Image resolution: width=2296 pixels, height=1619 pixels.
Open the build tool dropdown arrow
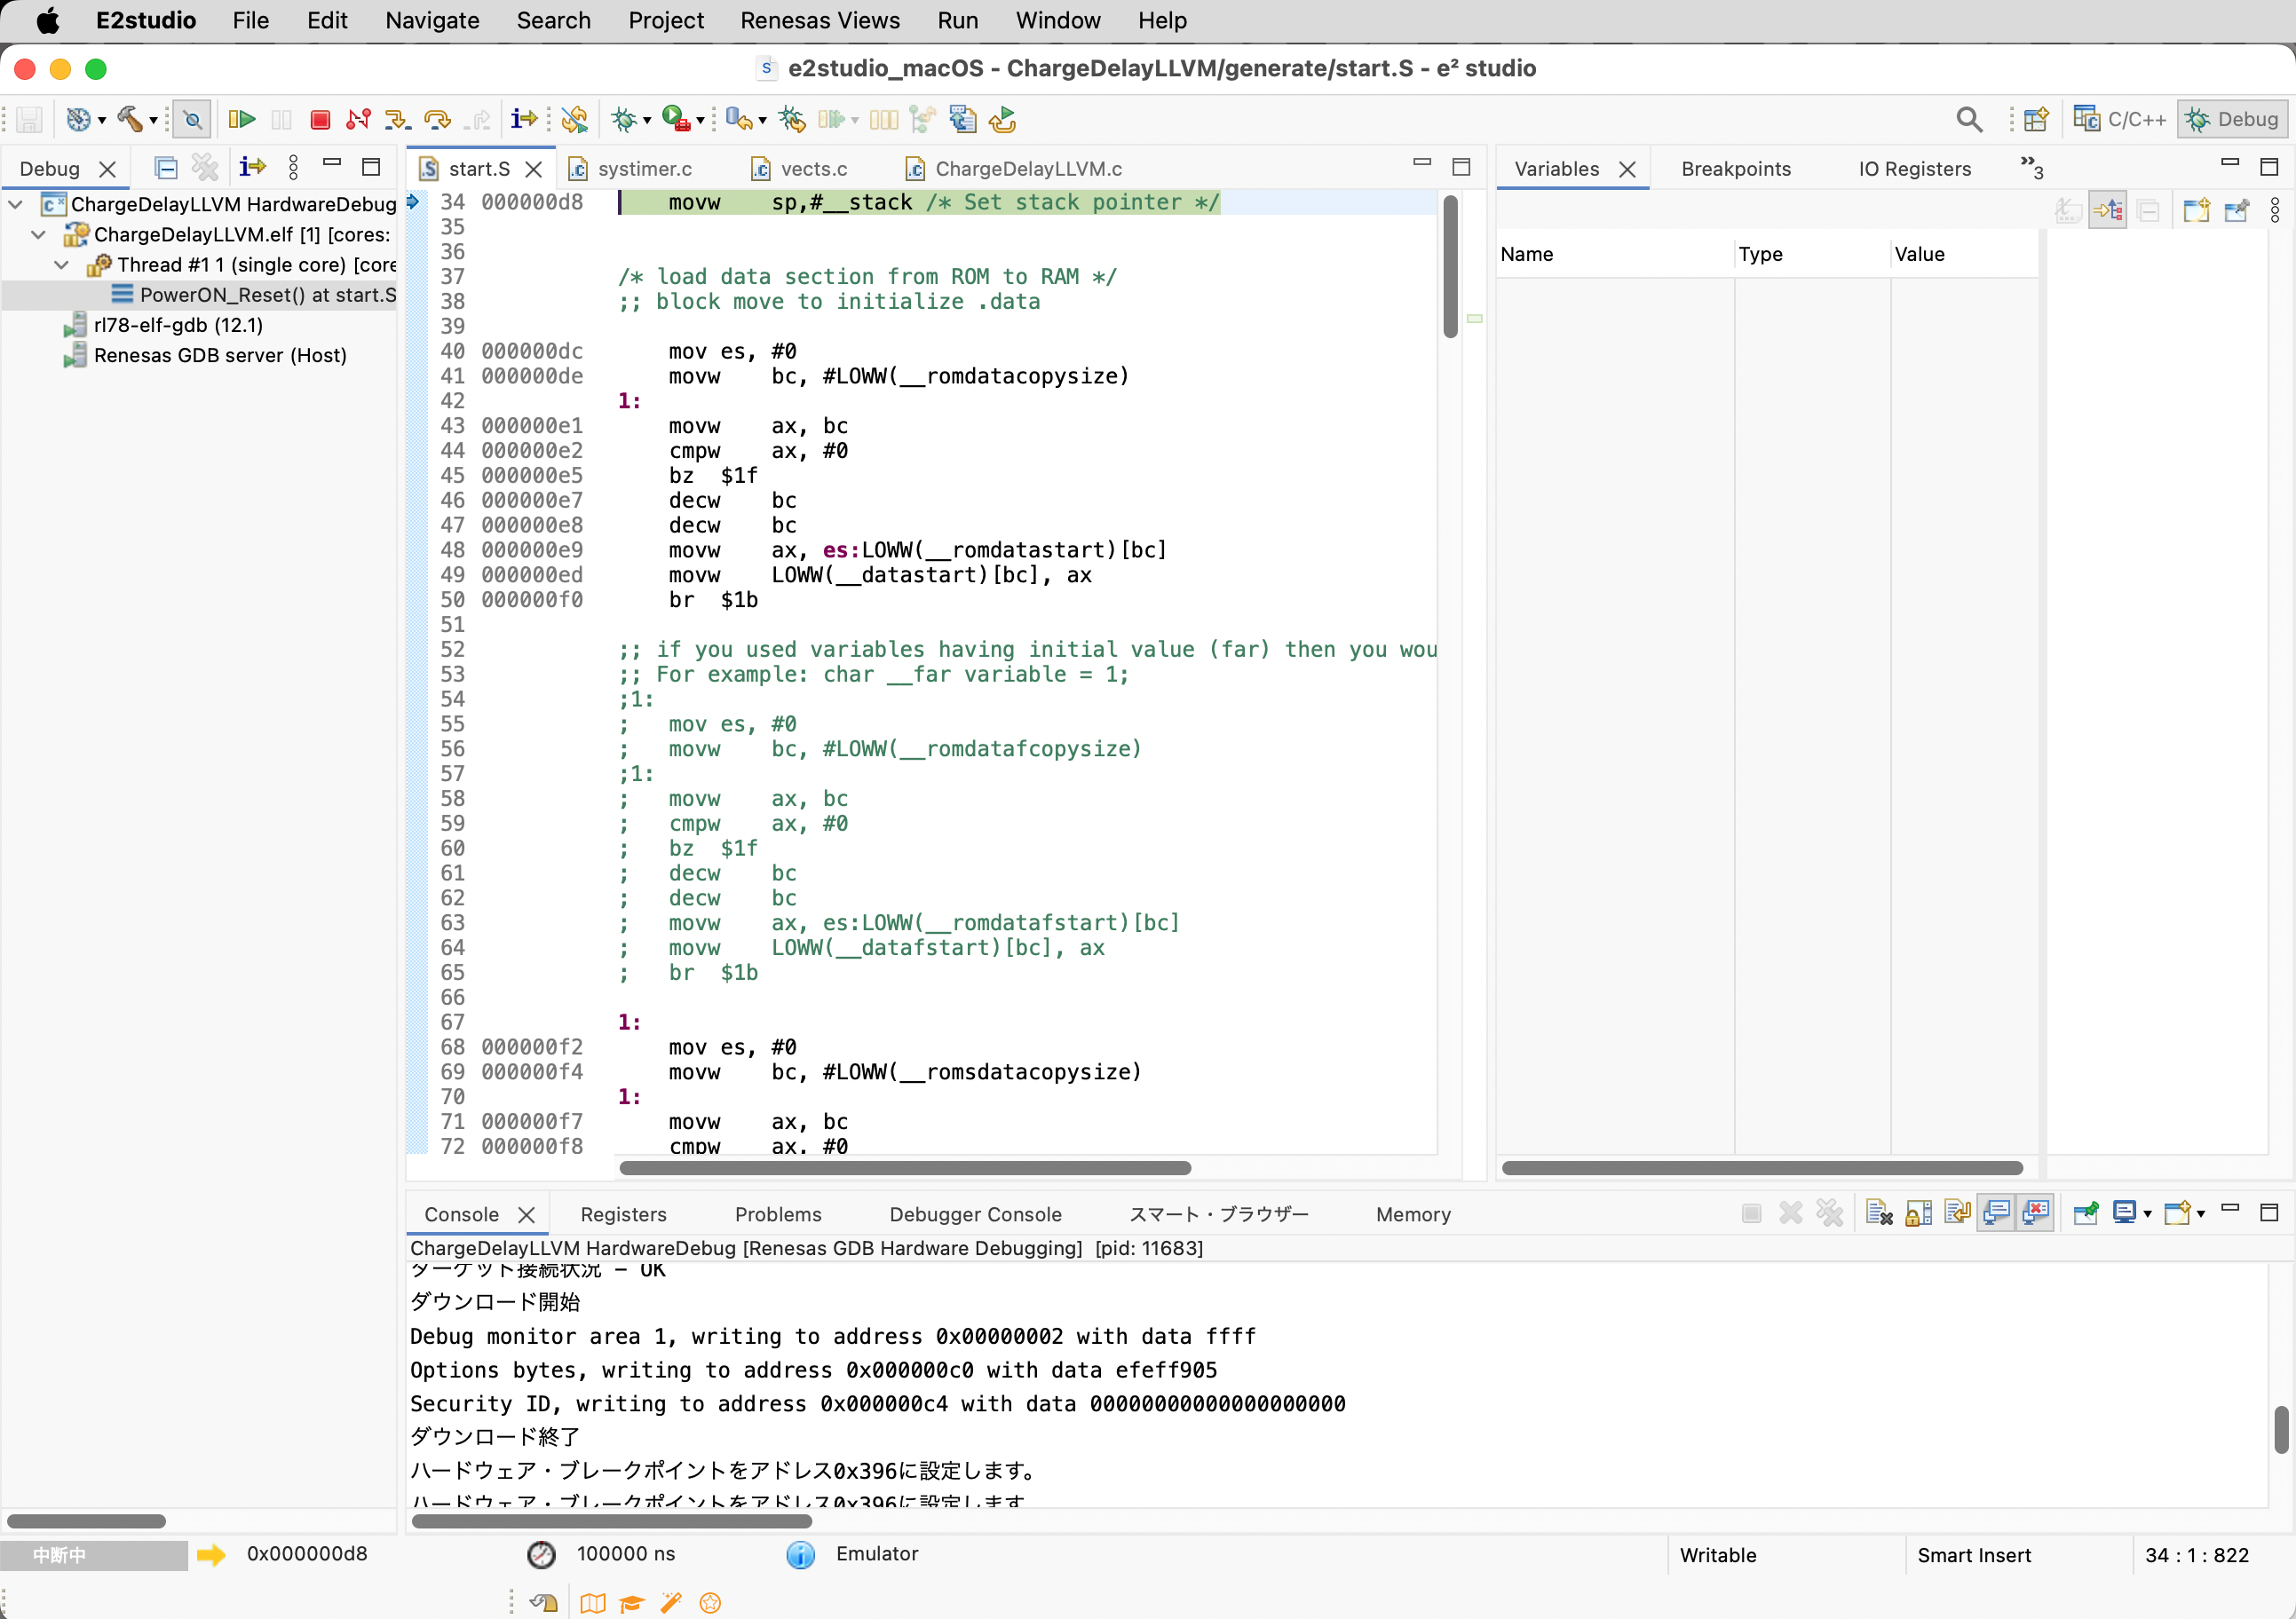(x=154, y=119)
